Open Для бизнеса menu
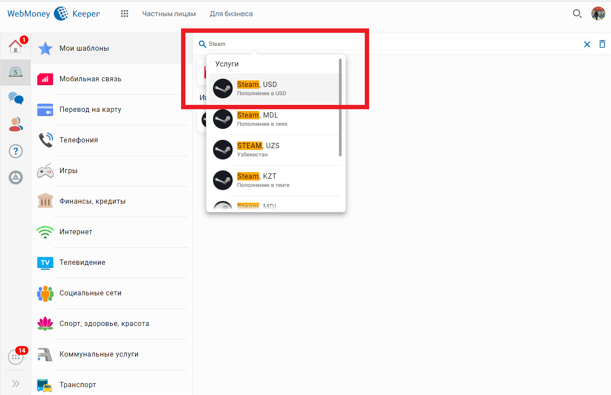This screenshot has height=395, width=611. click(x=231, y=14)
